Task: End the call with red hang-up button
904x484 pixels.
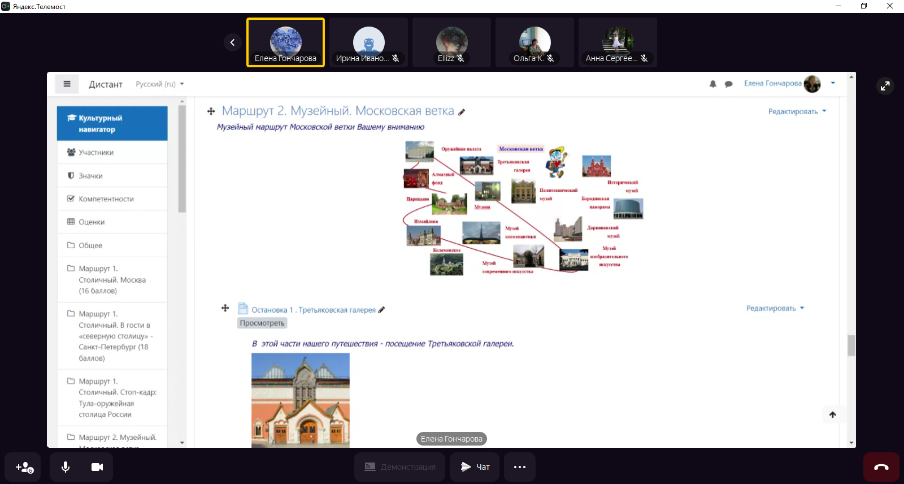Action: click(x=881, y=467)
